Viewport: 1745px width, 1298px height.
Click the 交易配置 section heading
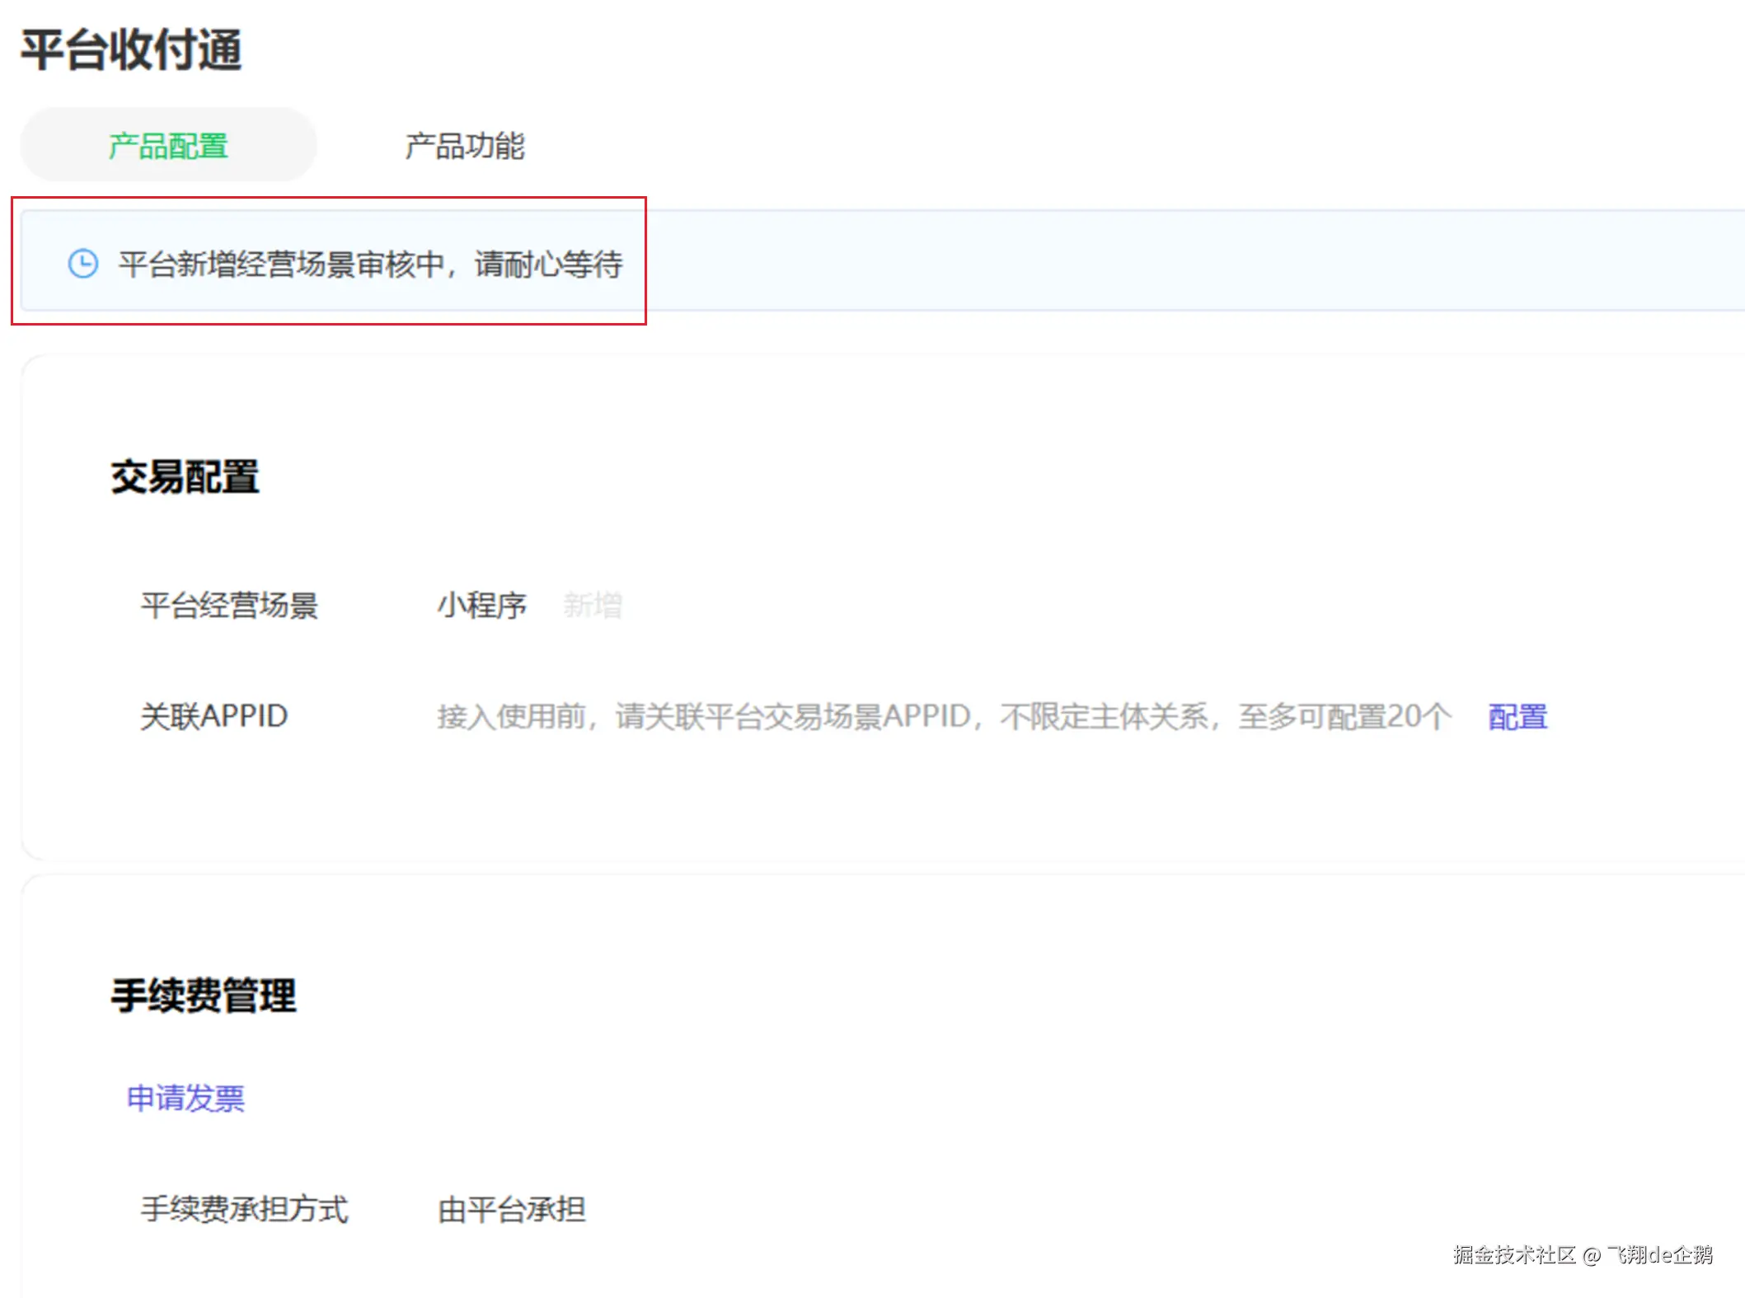[185, 476]
